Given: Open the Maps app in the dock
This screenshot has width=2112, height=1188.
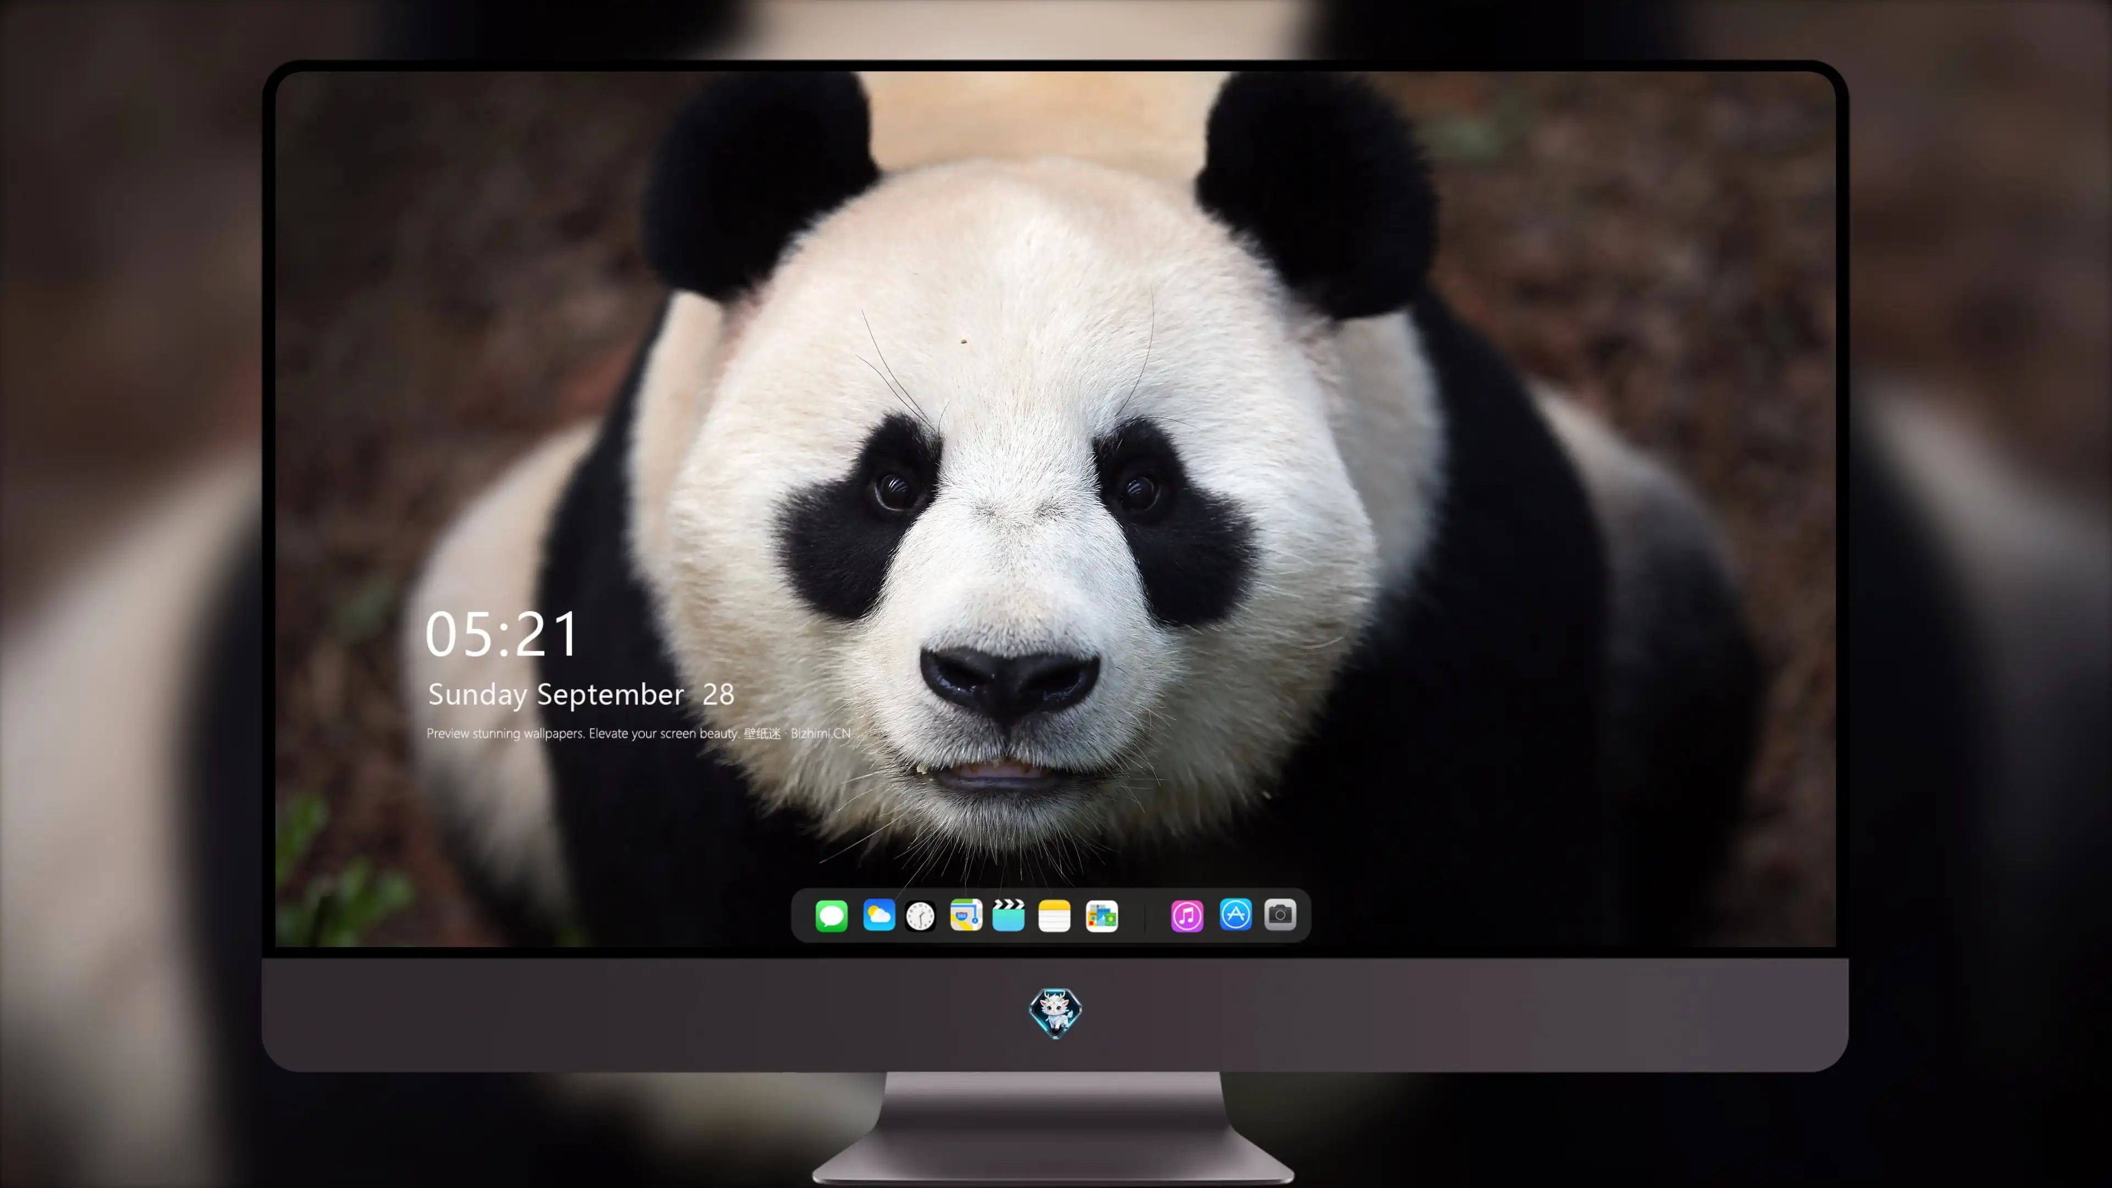Looking at the screenshot, I should coord(966,915).
